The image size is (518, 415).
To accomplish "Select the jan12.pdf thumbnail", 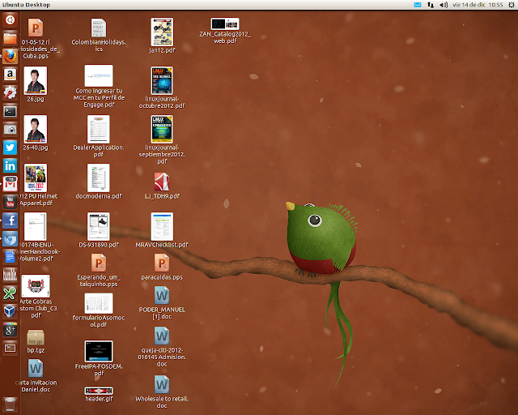I will [162, 36].
